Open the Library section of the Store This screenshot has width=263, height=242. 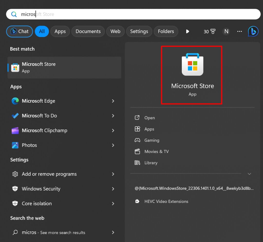(151, 163)
